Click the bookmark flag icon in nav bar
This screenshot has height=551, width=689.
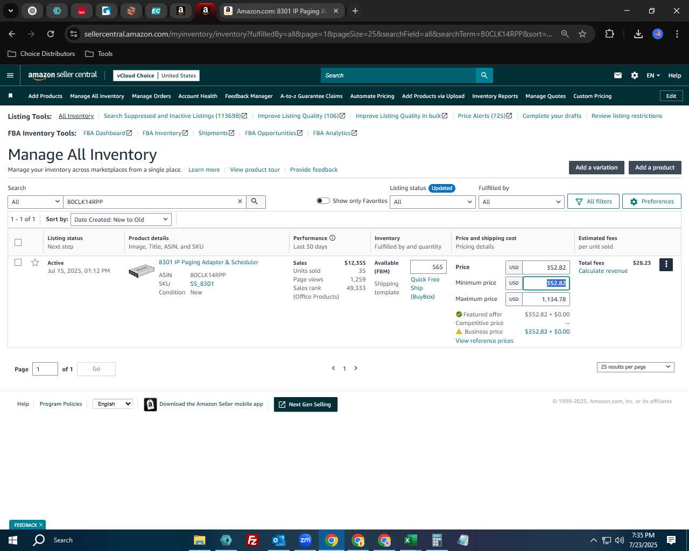(10, 96)
